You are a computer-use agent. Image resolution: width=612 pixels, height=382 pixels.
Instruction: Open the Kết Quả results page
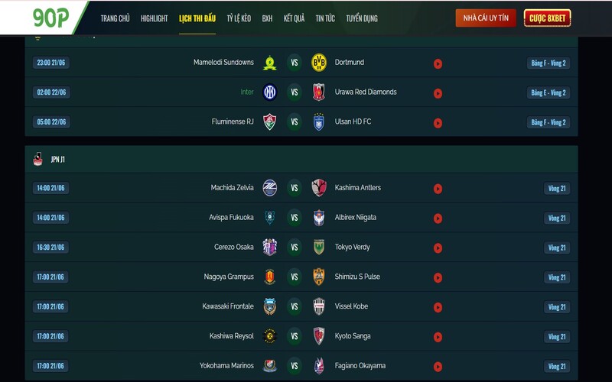click(x=294, y=18)
